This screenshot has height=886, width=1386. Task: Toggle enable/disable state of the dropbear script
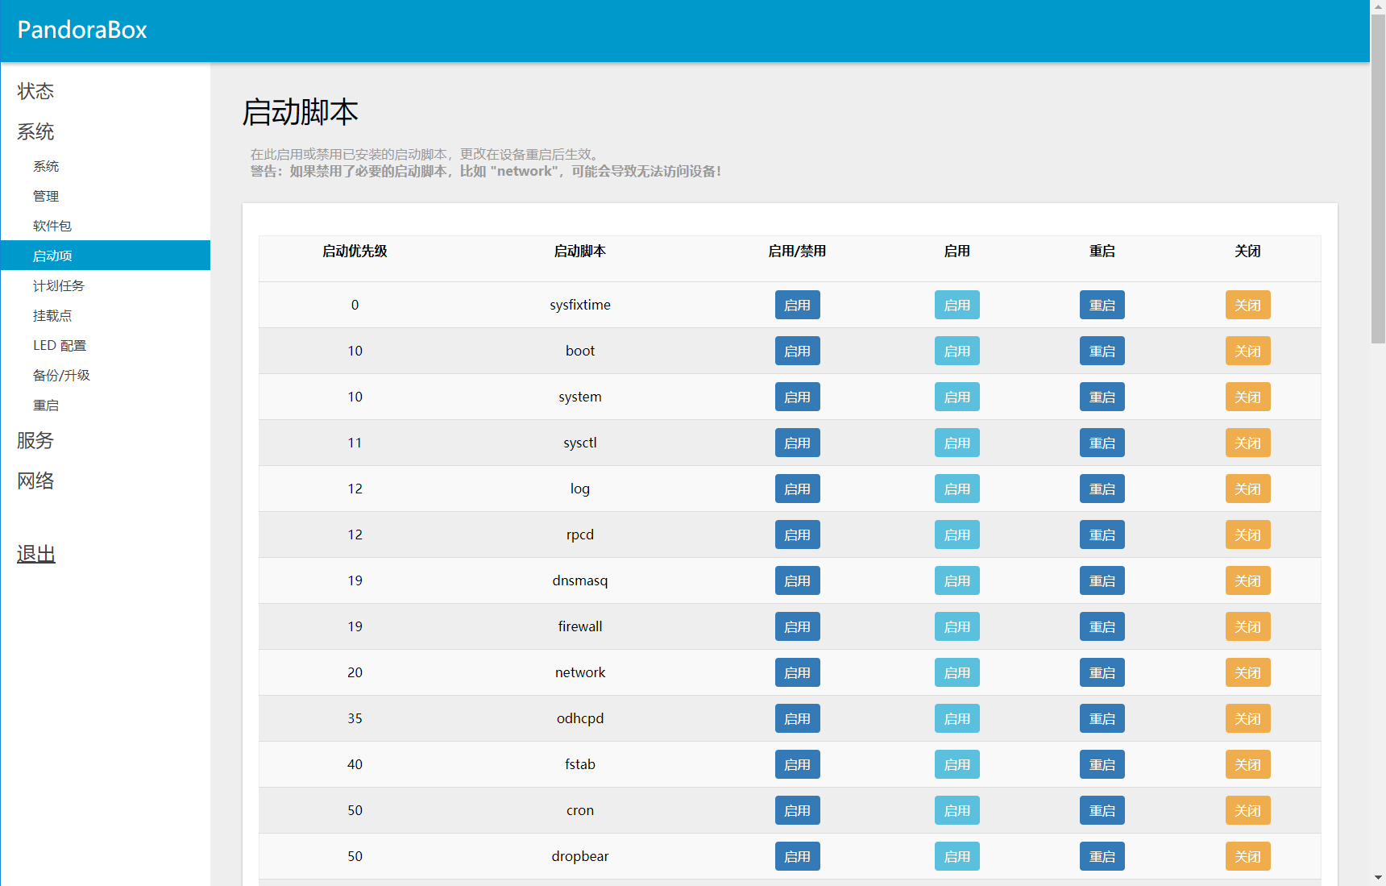click(797, 856)
